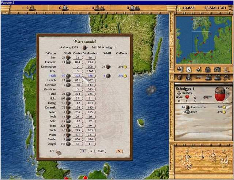Sell Wein at price 321

click(90, 135)
